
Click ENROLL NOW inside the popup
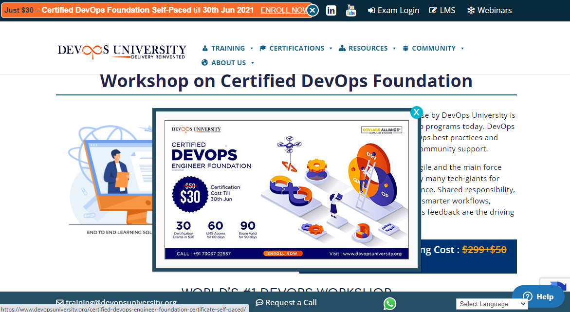coord(283,253)
